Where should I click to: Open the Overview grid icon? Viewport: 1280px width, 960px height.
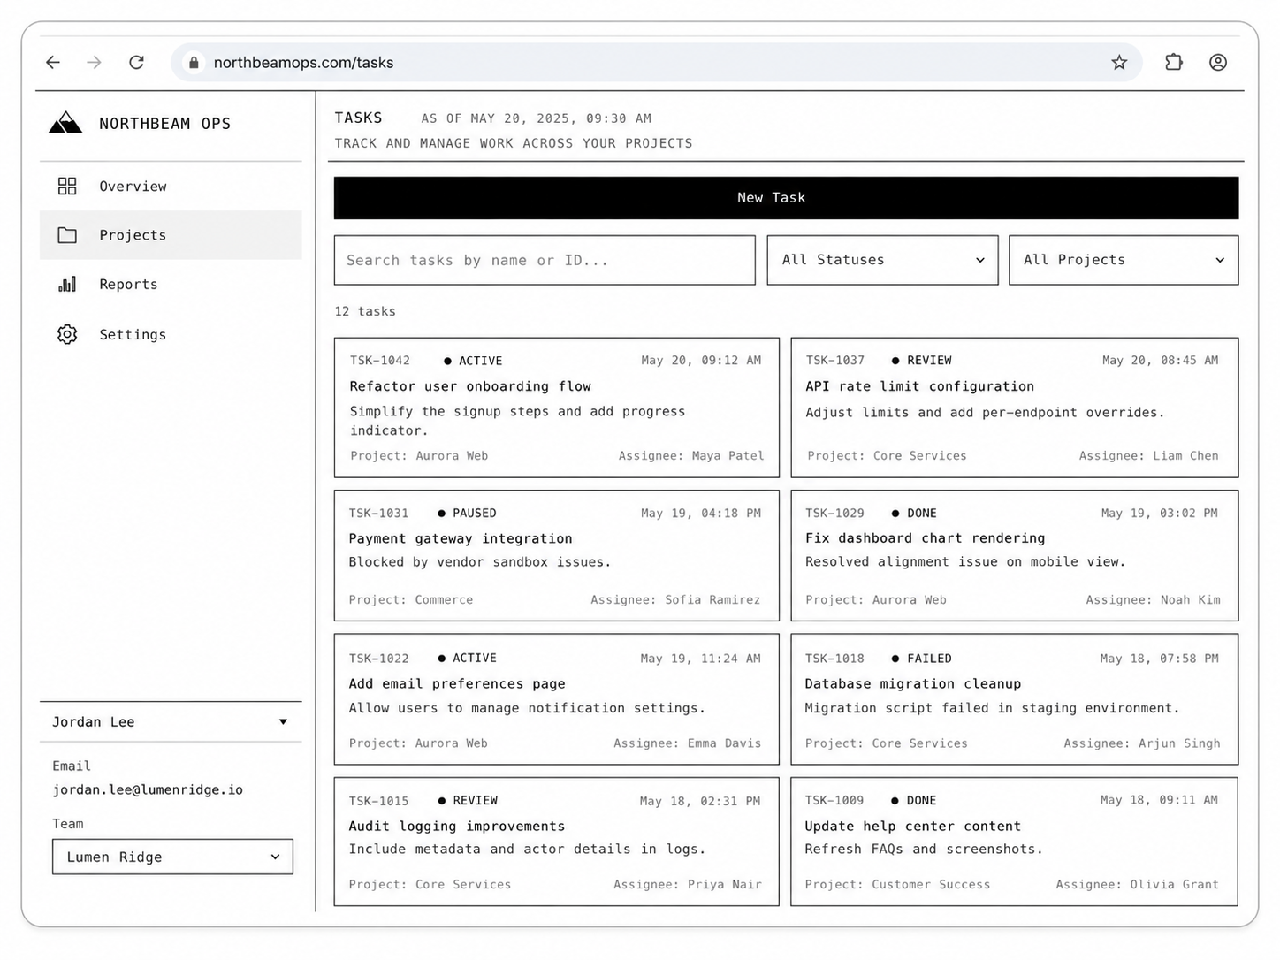click(x=67, y=187)
